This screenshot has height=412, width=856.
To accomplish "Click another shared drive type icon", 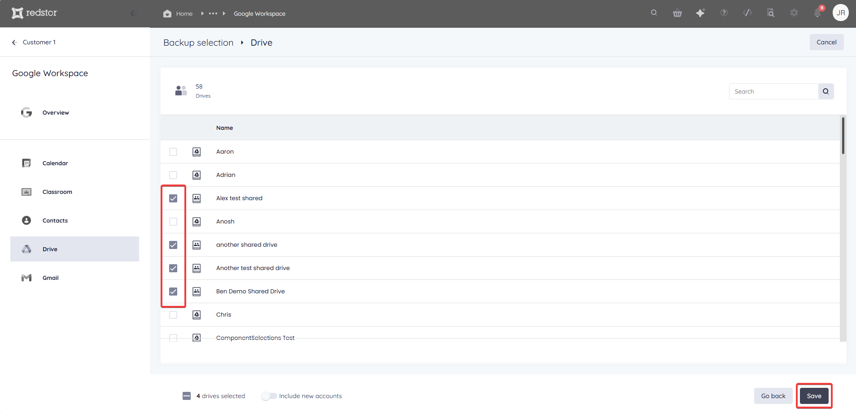I will [x=197, y=245].
